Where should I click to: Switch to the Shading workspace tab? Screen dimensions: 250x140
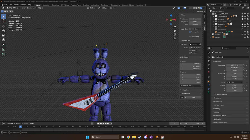(86, 5)
